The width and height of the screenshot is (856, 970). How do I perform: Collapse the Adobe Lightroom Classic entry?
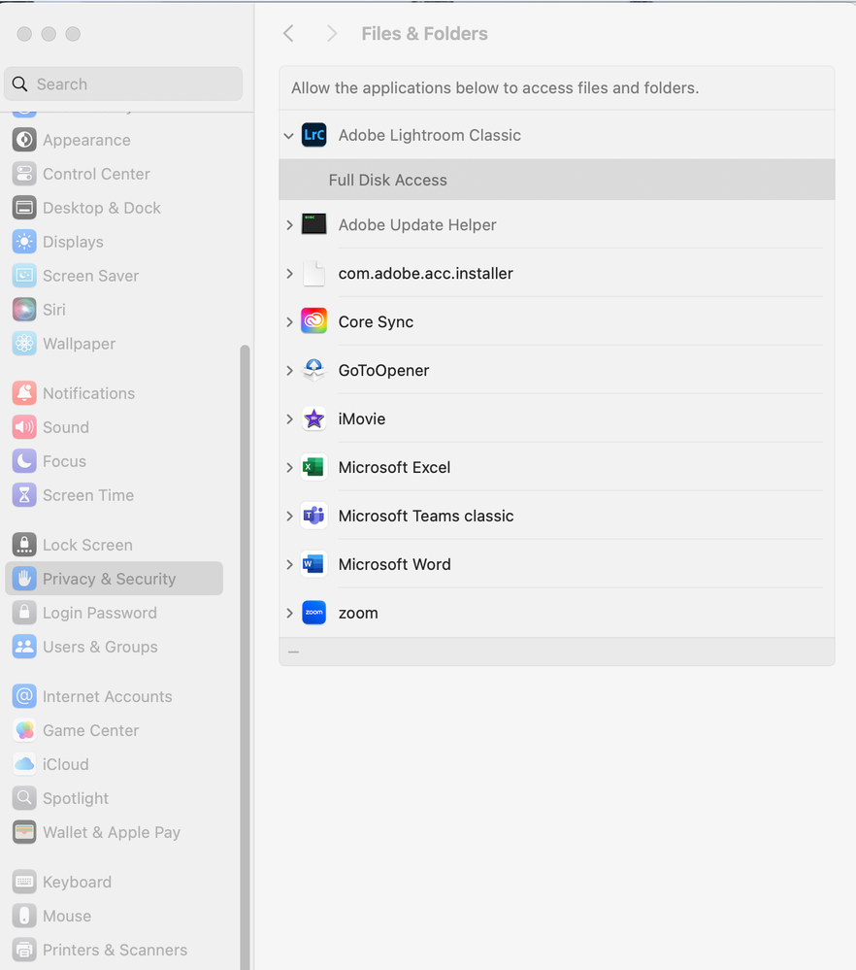tap(289, 136)
